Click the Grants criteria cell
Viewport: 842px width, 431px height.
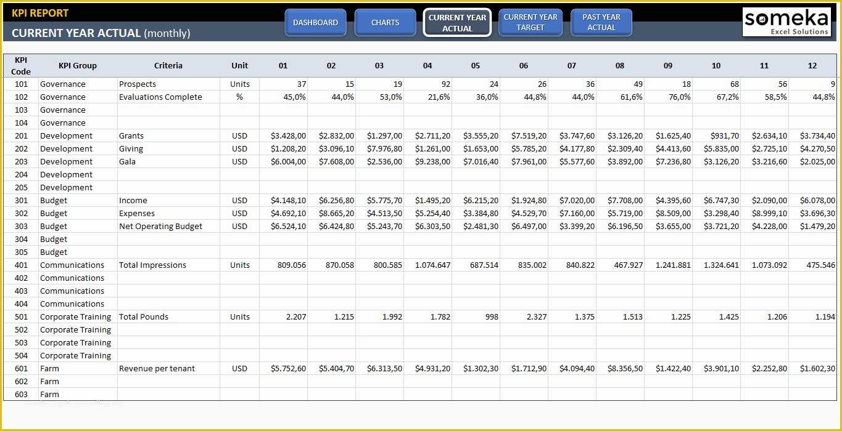point(168,135)
